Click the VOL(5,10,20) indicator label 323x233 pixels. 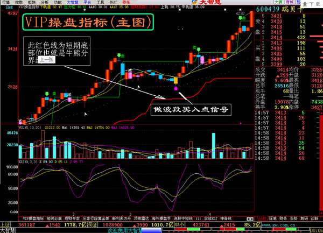click(30, 128)
